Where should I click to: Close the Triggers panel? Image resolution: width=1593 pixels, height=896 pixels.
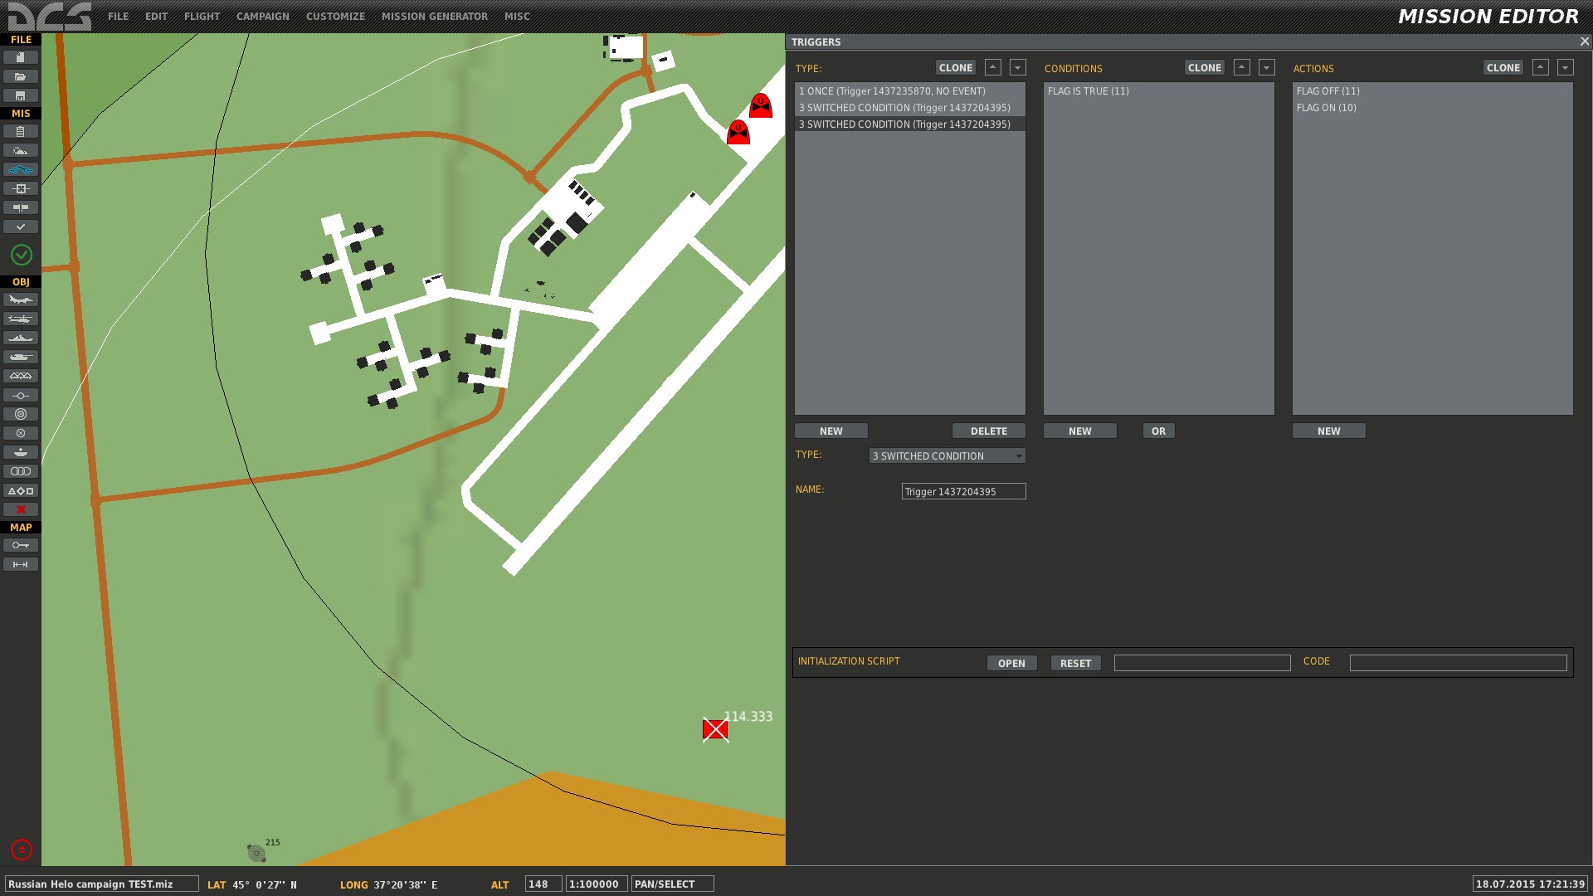[x=1584, y=41]
